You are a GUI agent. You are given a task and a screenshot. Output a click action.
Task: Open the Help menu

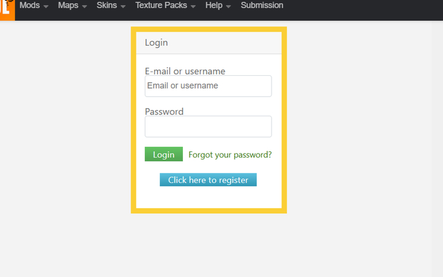click(x=214, y=6)
